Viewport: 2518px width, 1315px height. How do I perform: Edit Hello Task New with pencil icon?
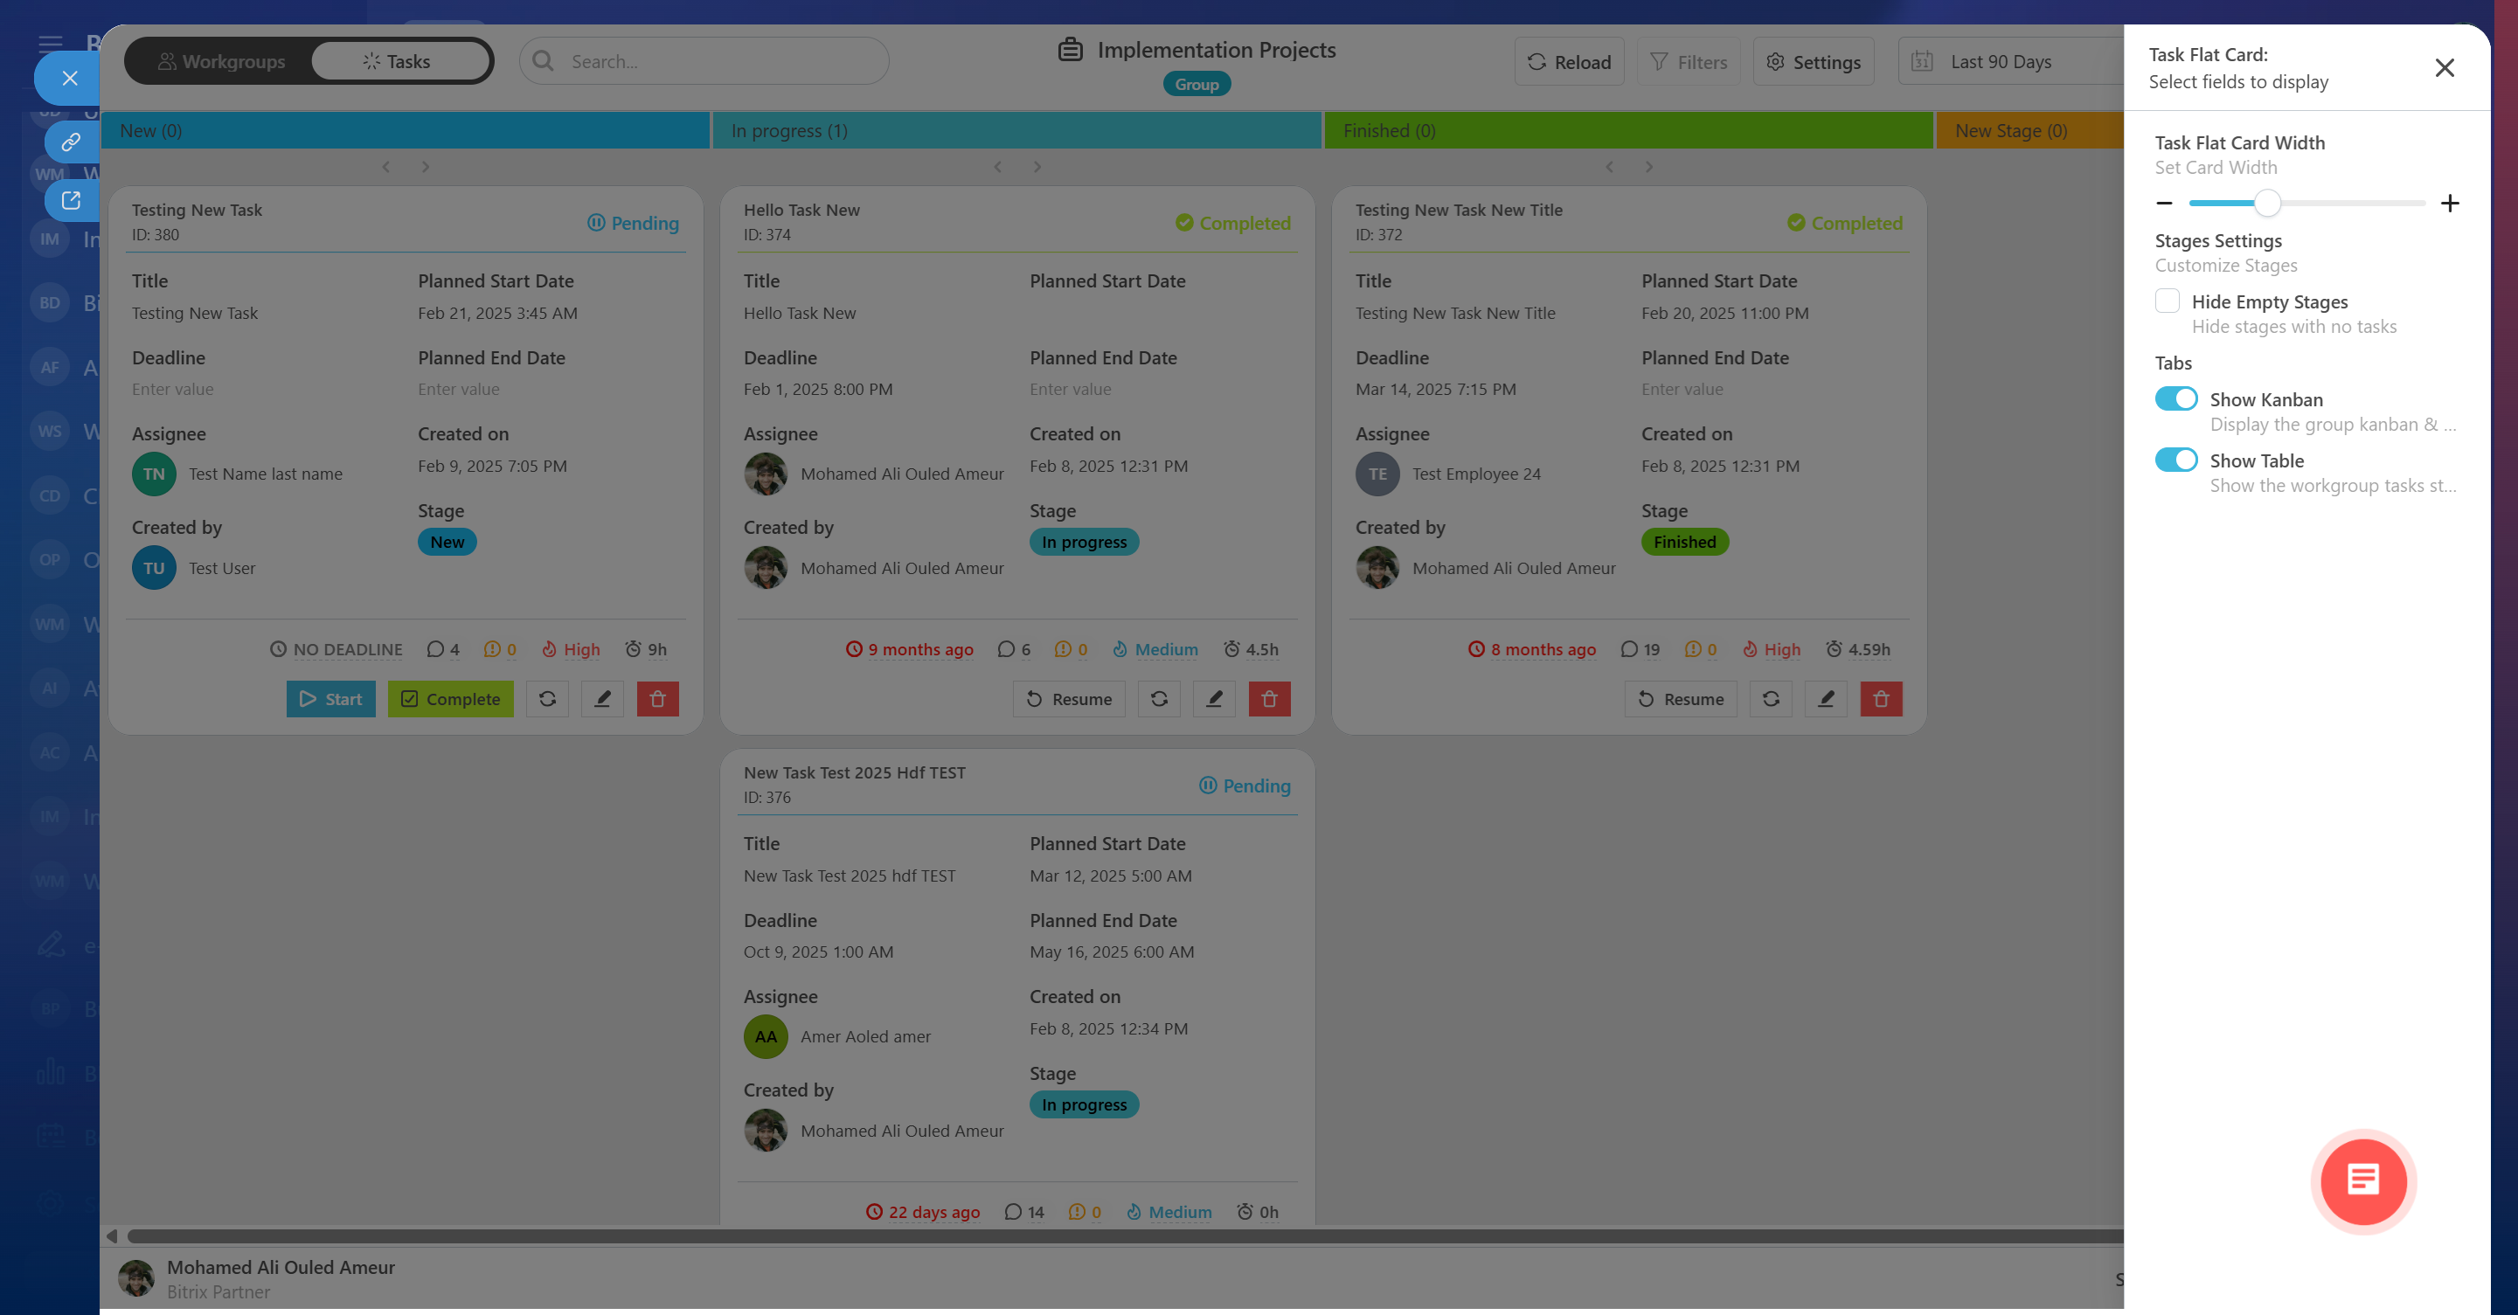[1214, 698]
